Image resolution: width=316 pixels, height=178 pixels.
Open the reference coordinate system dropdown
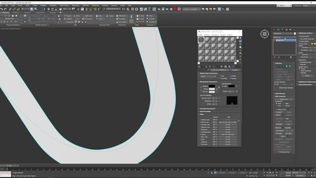(x=67, y=9)
